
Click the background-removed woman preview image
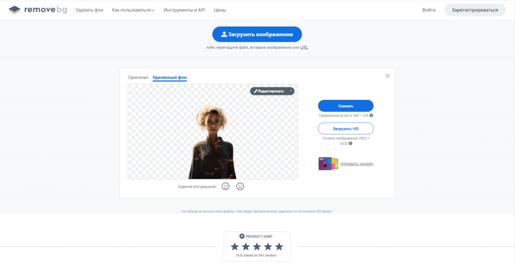point(213,131)
